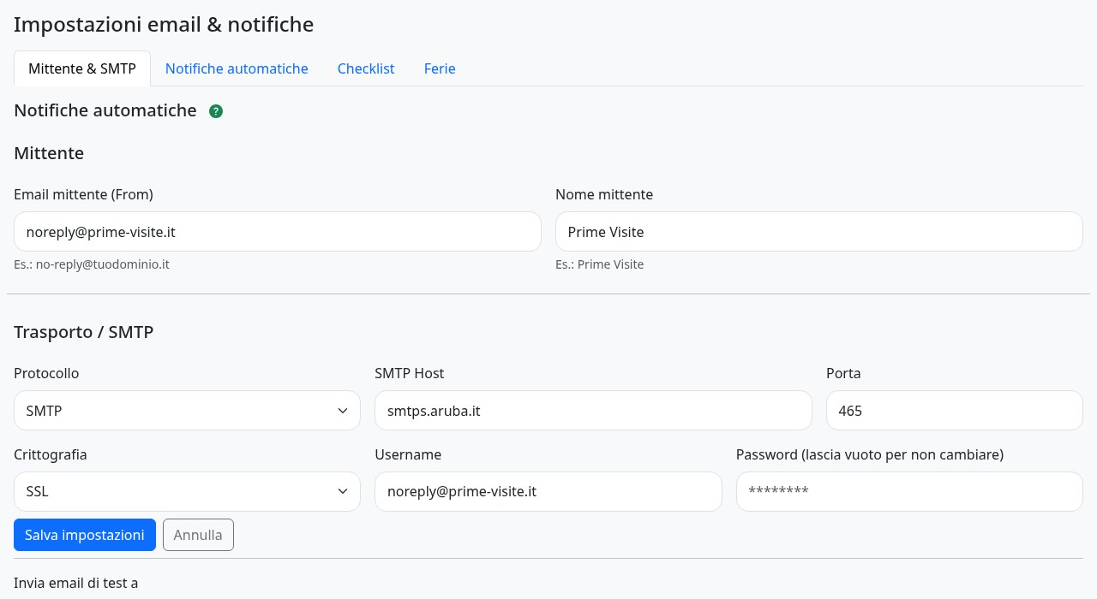The image size is (1097, 599).
Task: Switch to the Notifiche automatiche tab
Action: point(237,68)
